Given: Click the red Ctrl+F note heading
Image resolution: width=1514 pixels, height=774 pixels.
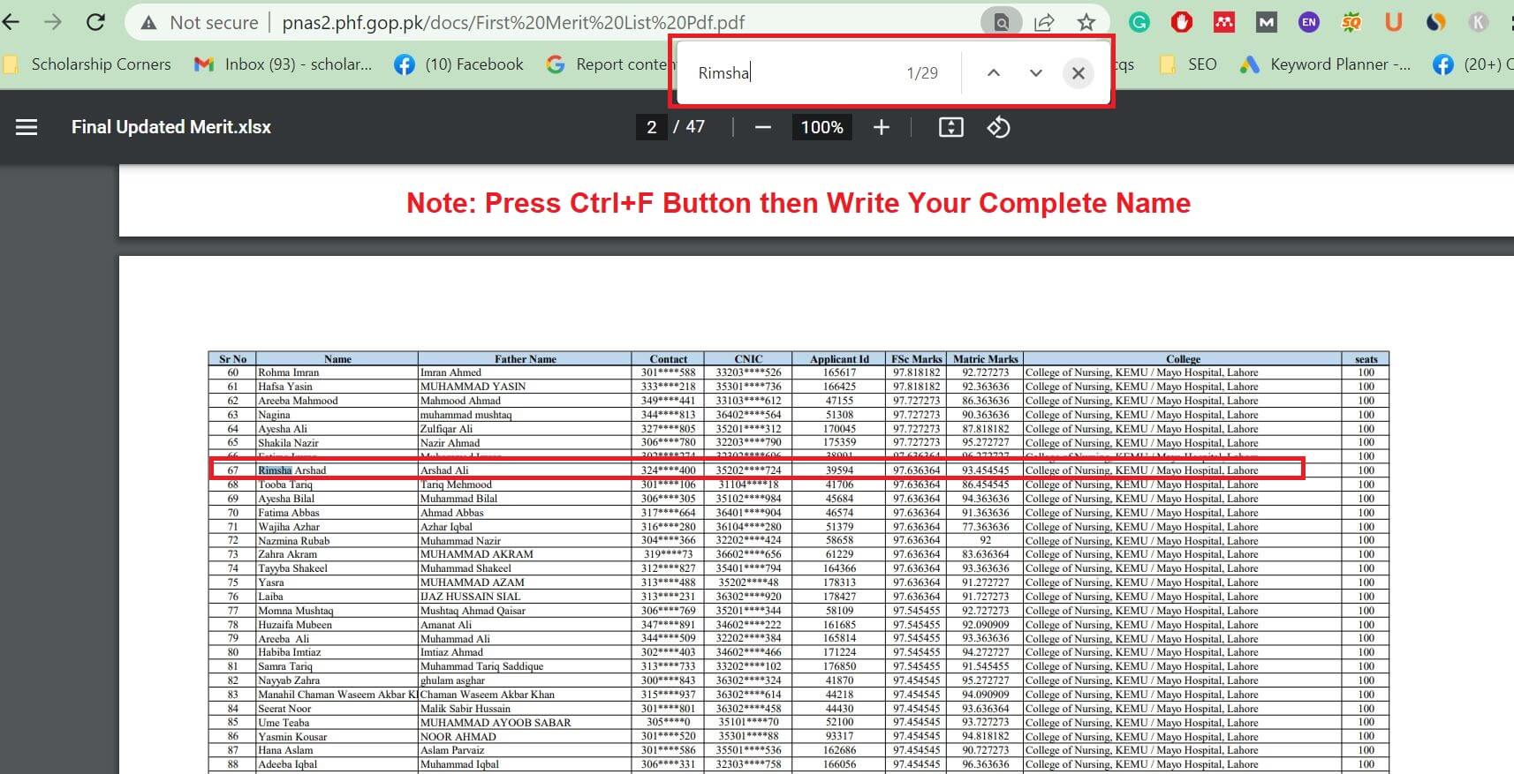Looking at the screenshot, I should click(x=799, y=203).
